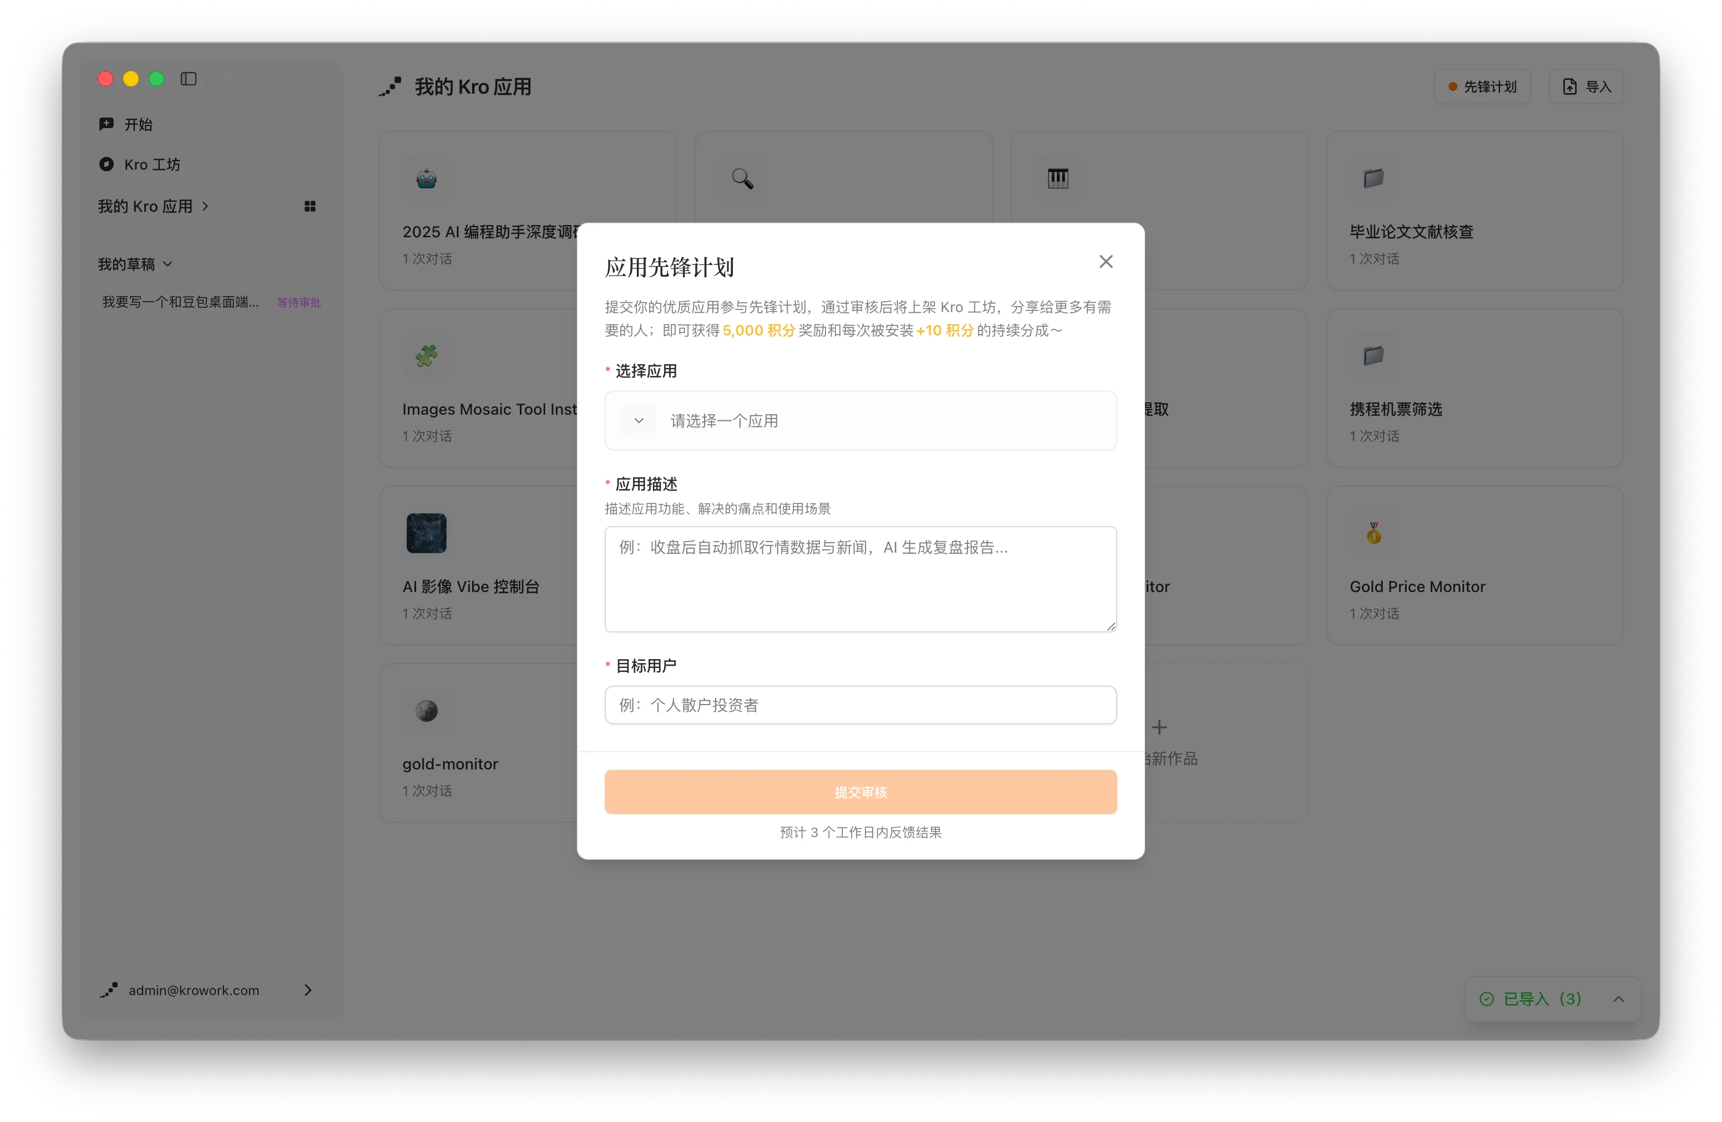Click the 先锋计划 button
Screen dimensions: 1722x1122
pos(1482,86)
